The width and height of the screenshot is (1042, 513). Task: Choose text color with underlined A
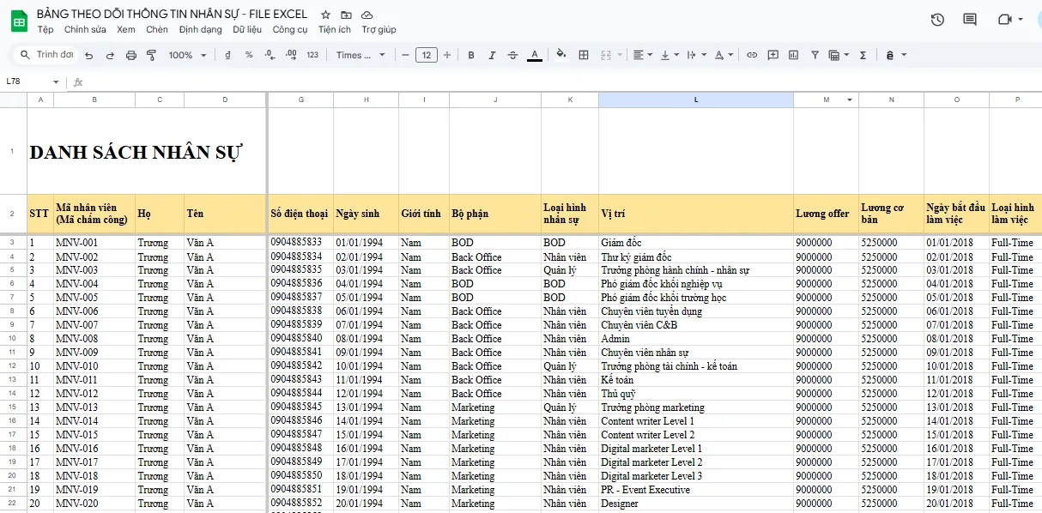pos(535,55)
